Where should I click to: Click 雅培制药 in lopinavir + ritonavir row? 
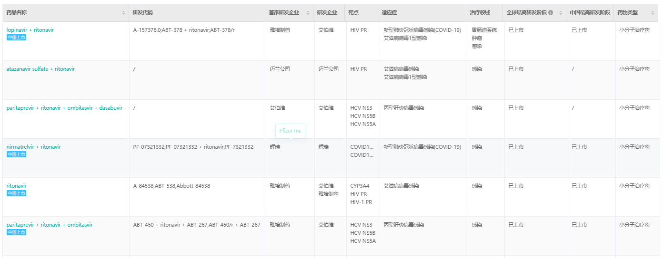pyautogui.click(x=280, y=30)
